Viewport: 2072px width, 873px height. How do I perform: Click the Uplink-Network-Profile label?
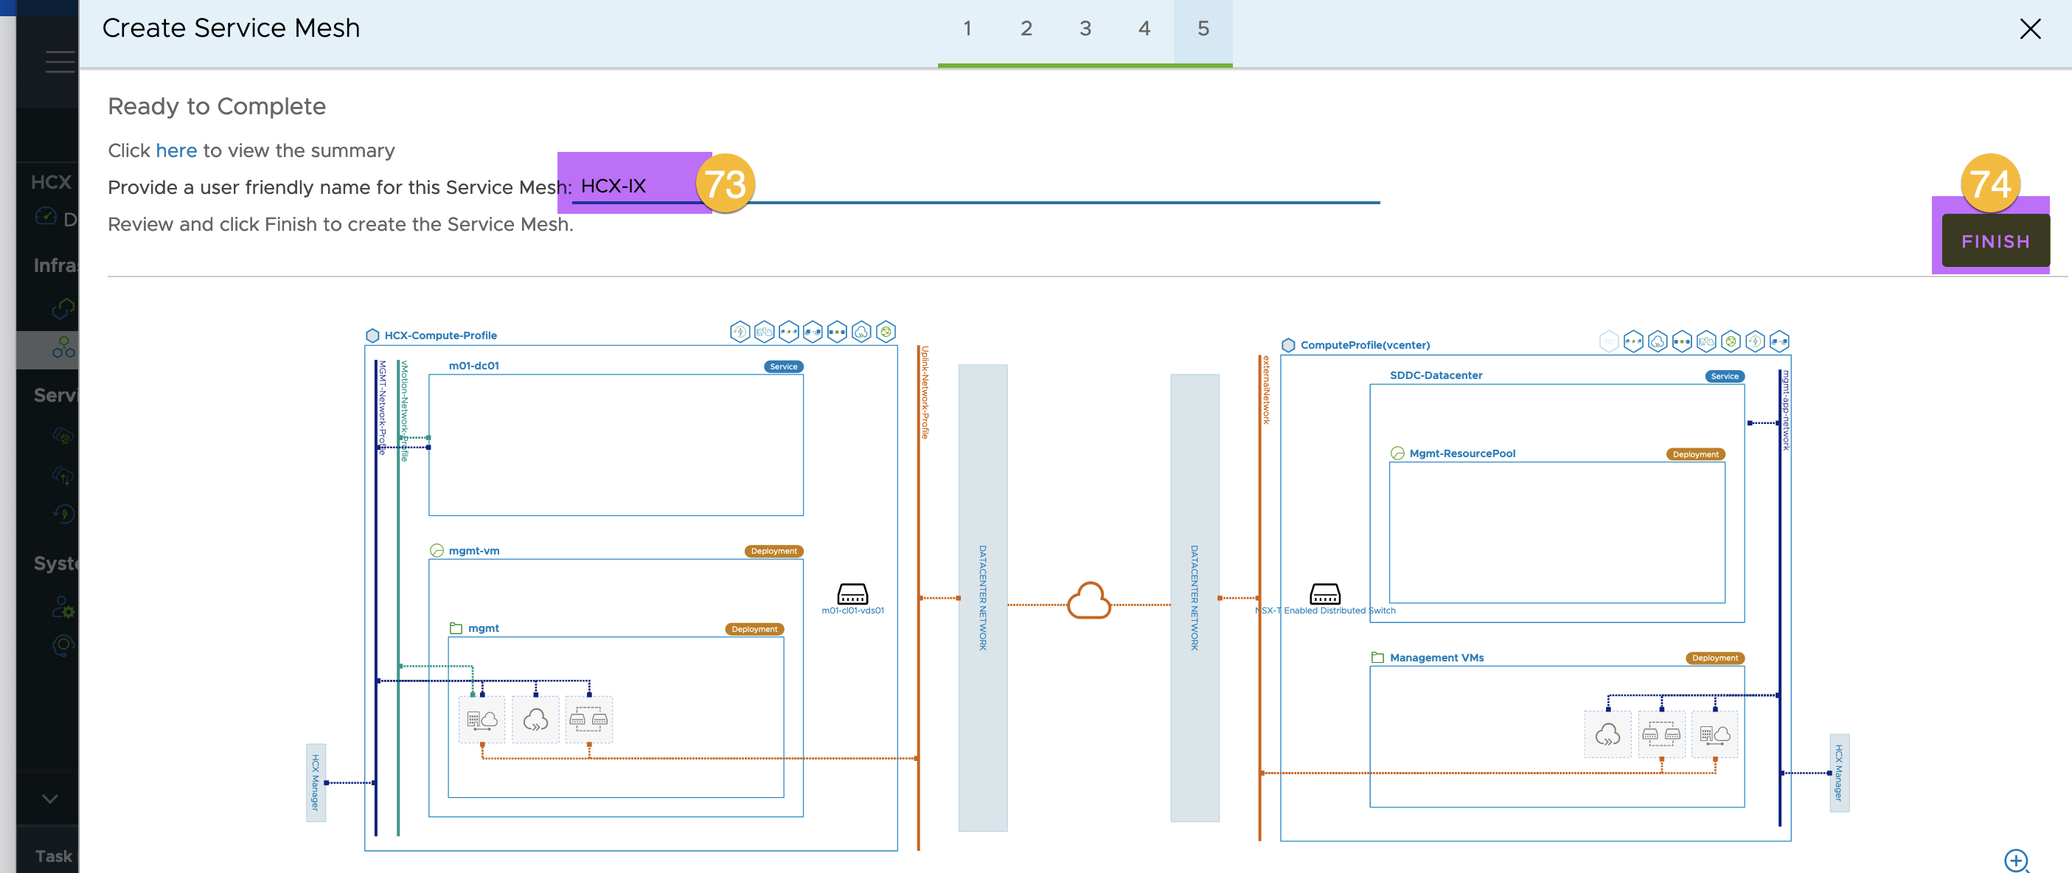925,393
